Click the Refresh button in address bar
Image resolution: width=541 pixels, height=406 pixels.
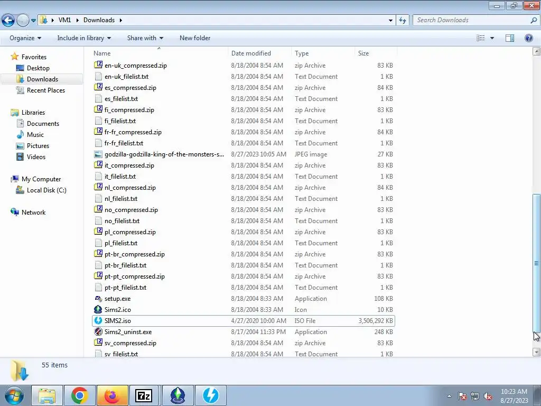coord(402,21)
